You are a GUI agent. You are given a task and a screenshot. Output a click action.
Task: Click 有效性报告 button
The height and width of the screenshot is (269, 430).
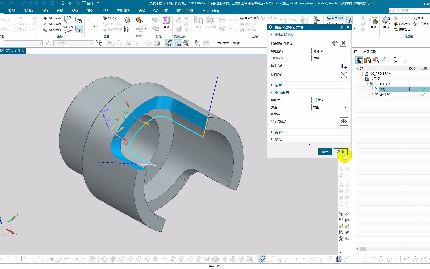249,18
